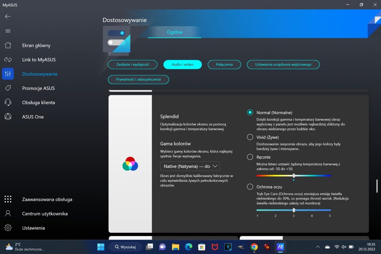The height and width of the screenshot is (254, 381).
Task: Click color temperature slider handle
Action: tap(294, 176)
